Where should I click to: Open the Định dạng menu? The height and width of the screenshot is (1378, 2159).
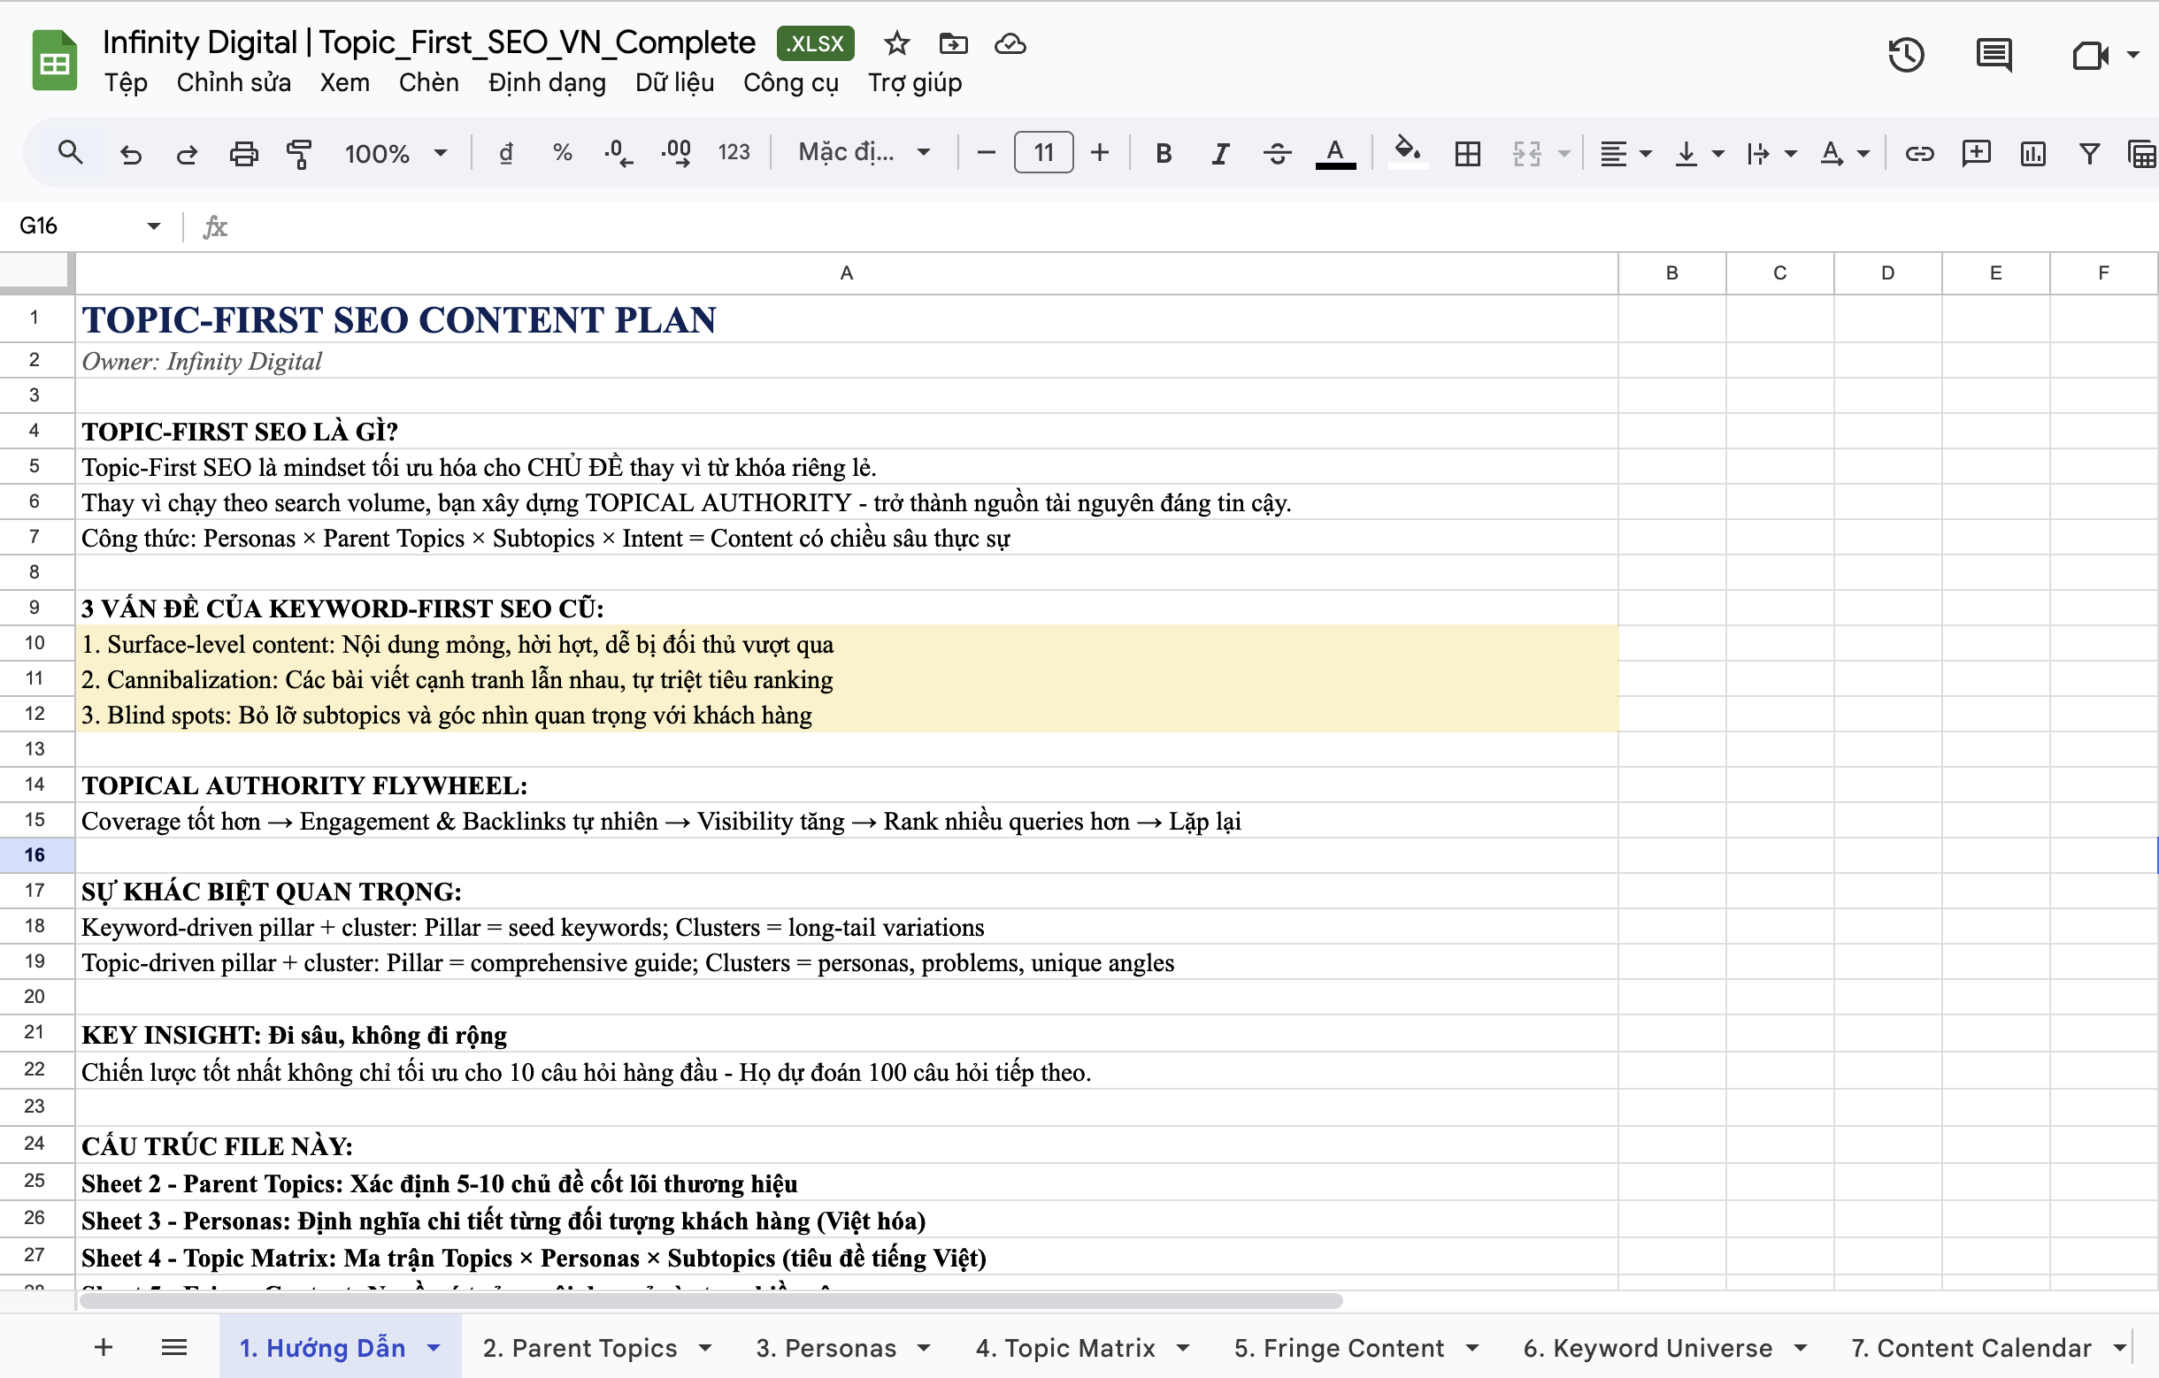point(547,82)
